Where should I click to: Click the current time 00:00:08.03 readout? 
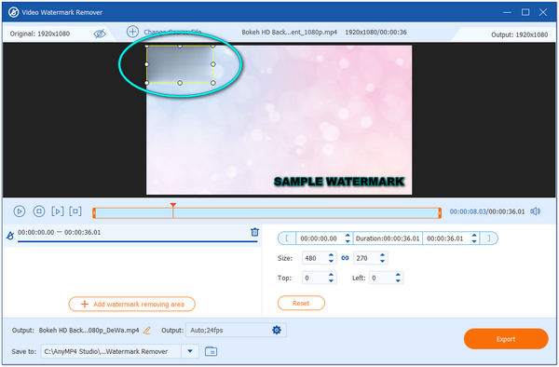468,211
